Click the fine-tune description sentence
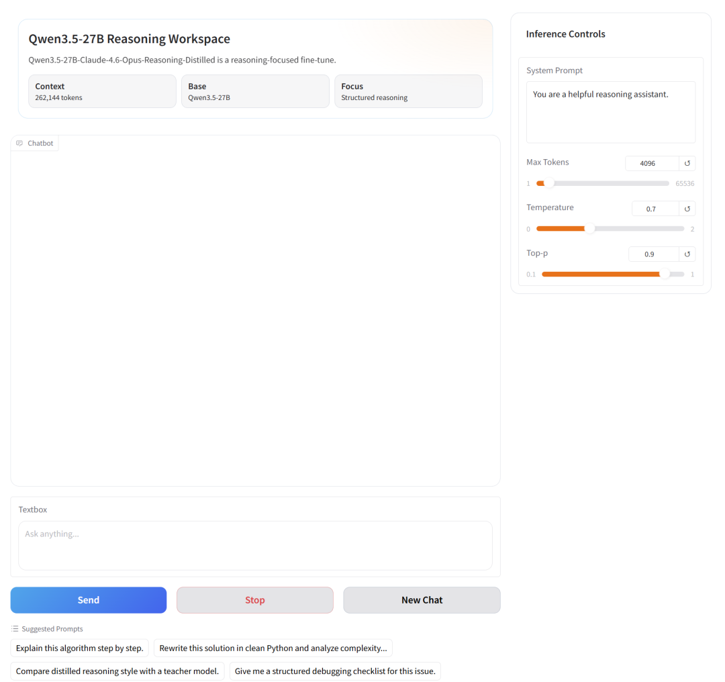This screenshot has width=725, height=682. (182, 60)
